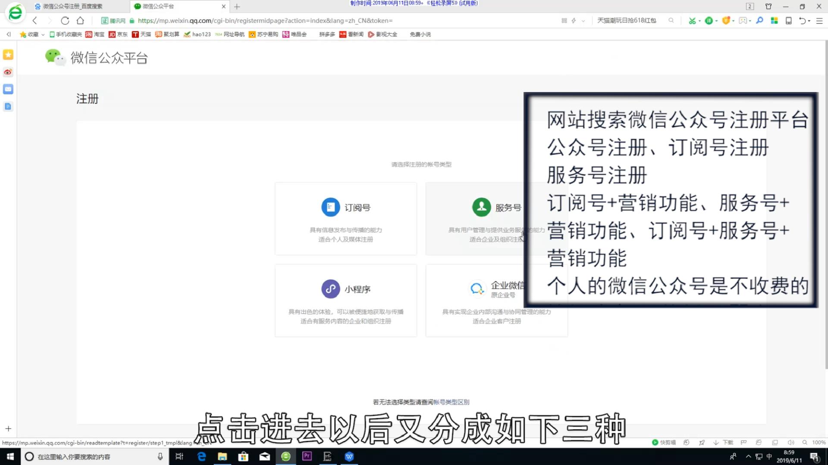Go back to the previous page

point(35,20)
